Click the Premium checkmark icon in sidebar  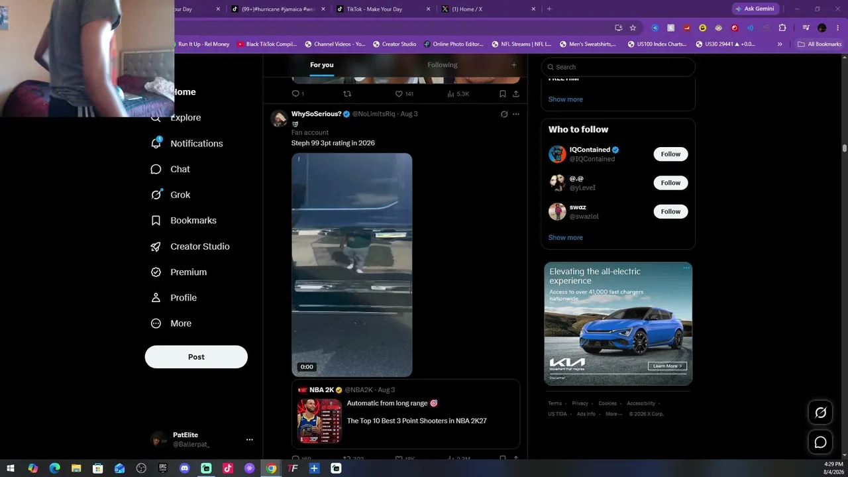156,272
